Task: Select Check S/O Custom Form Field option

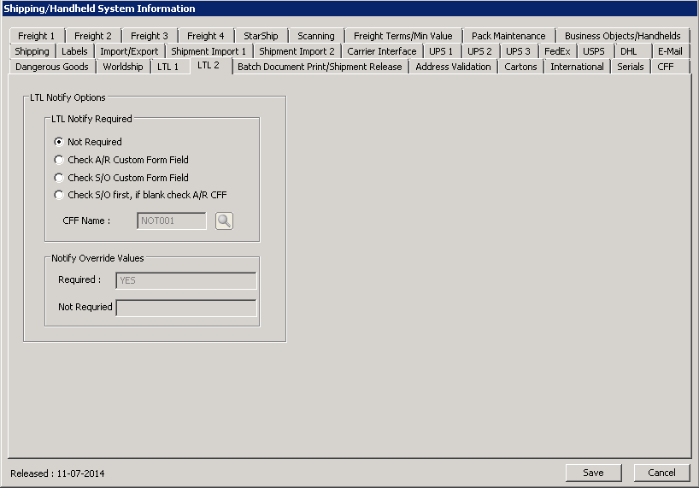Action: 59,178
